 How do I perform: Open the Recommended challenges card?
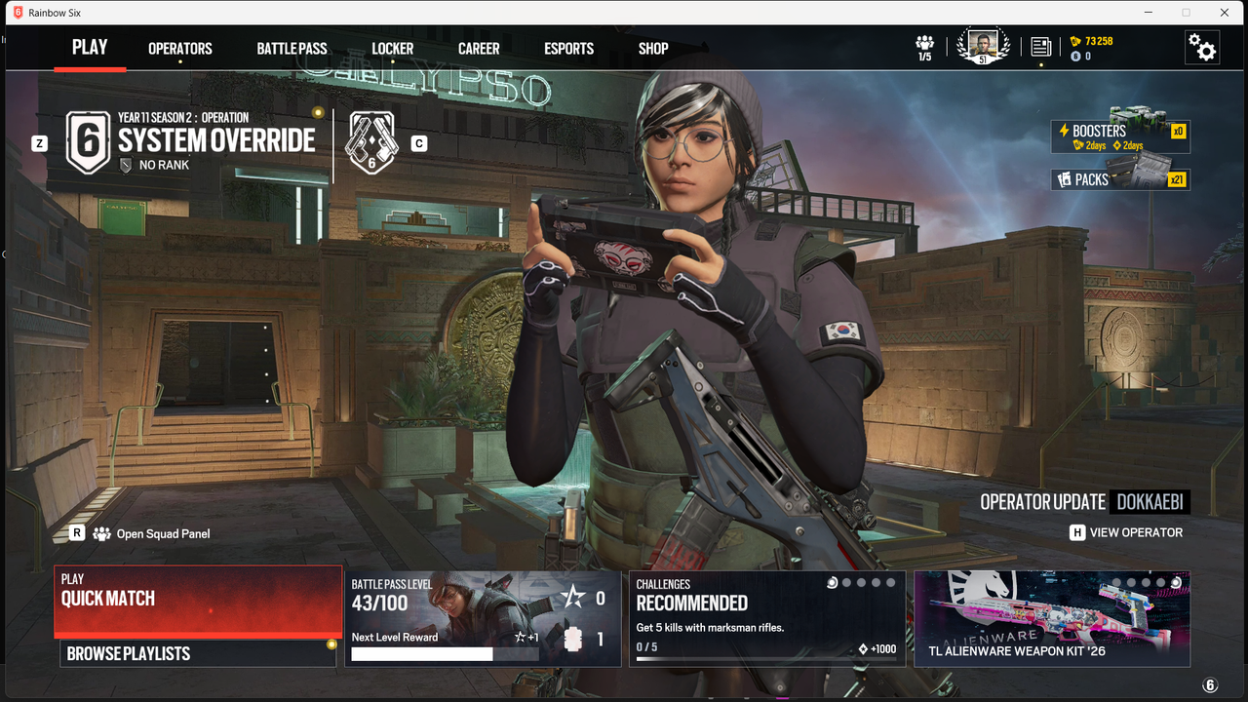point(767,618)
